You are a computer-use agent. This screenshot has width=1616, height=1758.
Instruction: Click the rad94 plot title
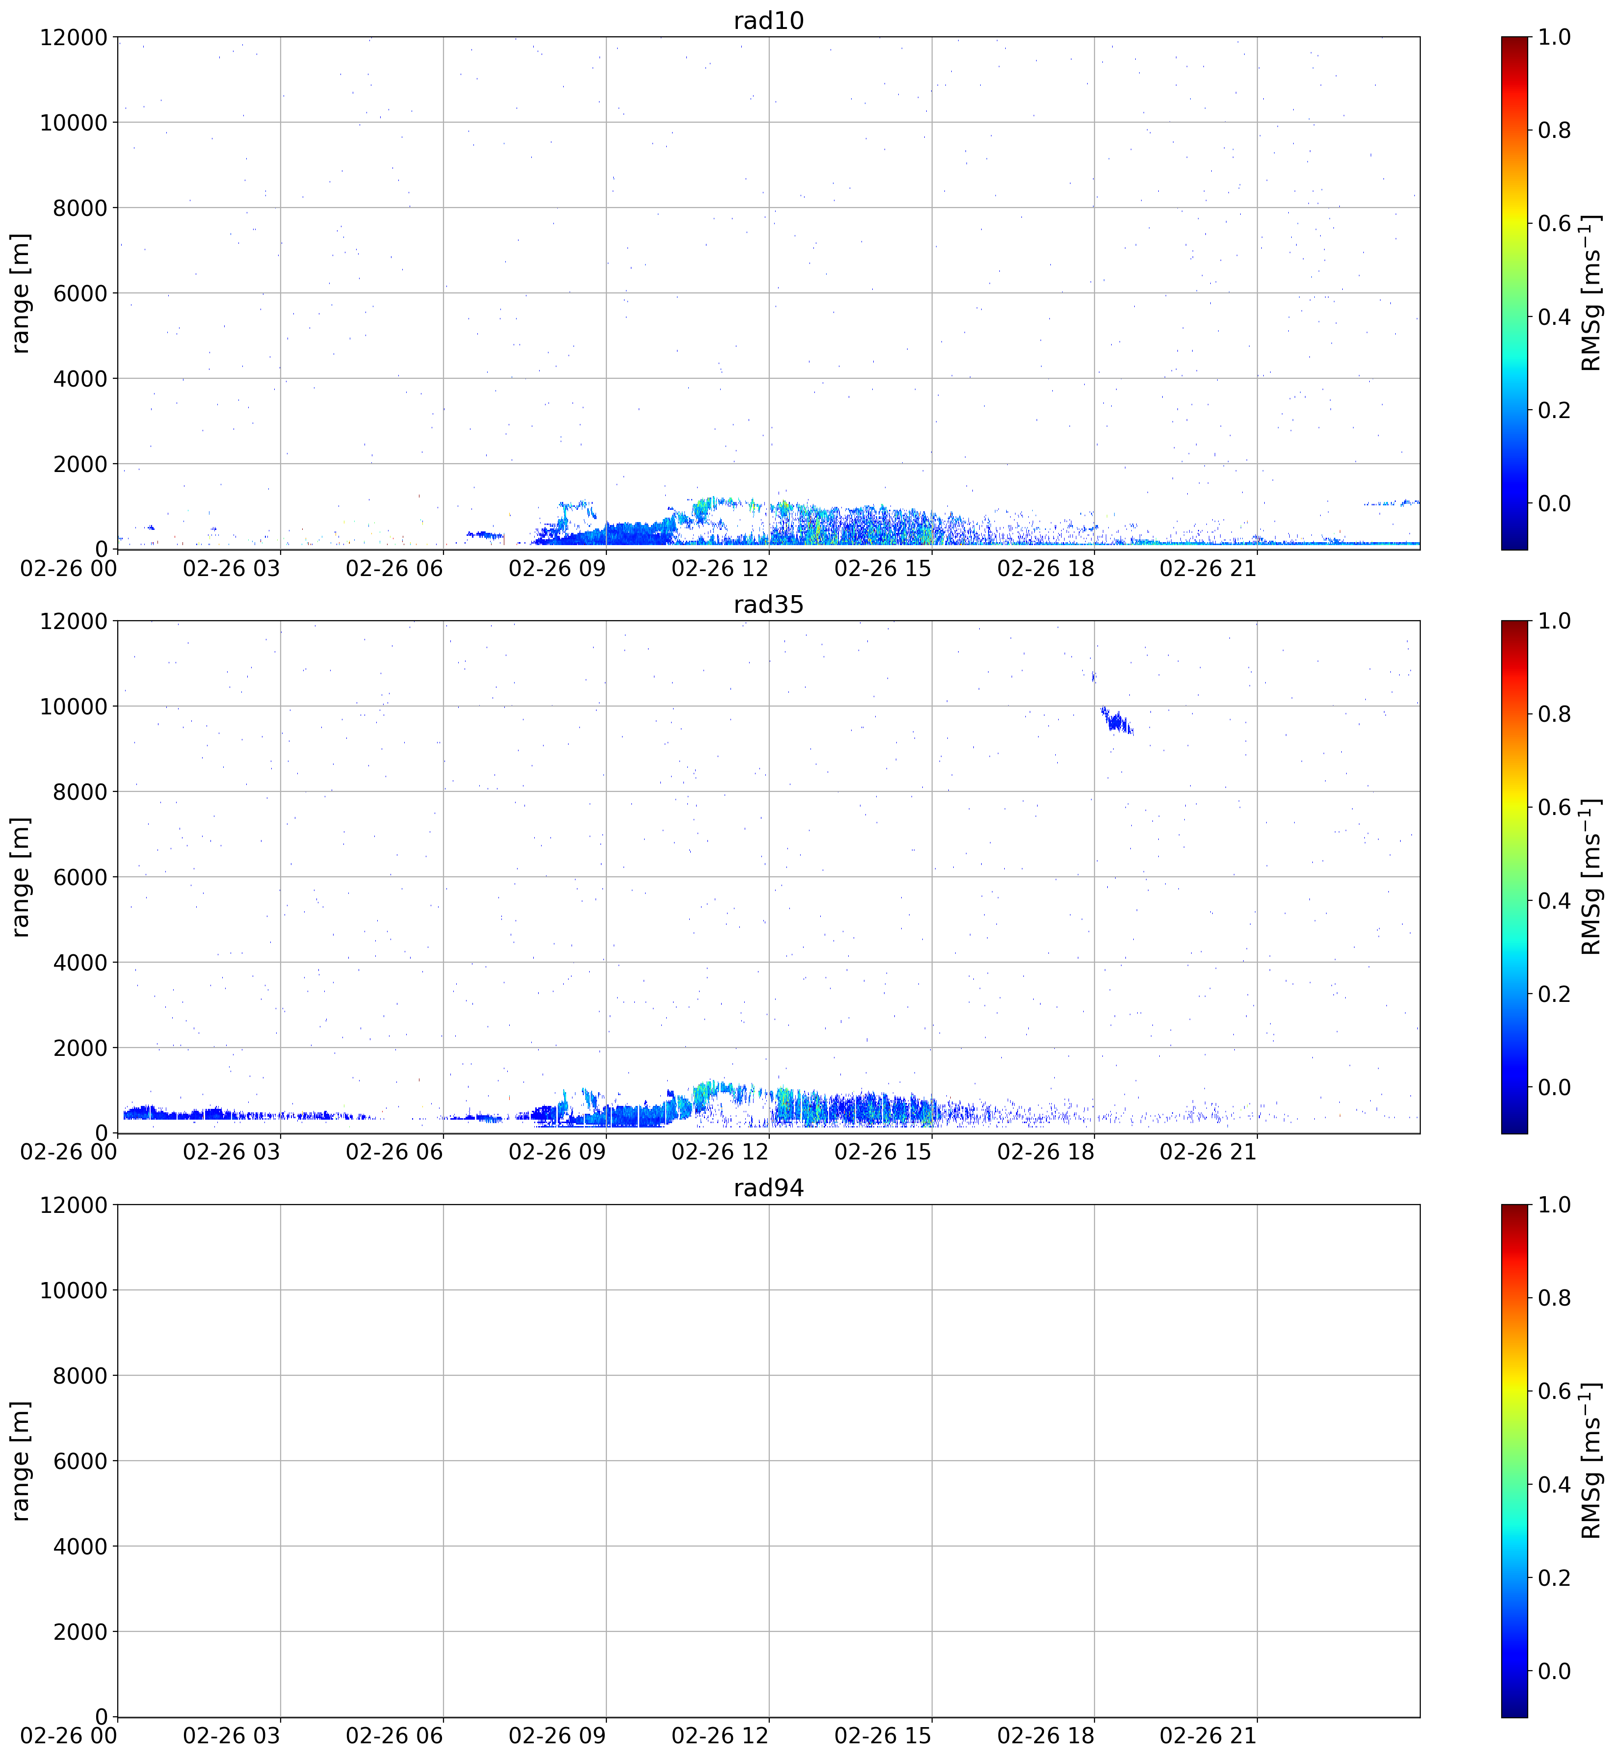click(768, 1188)
